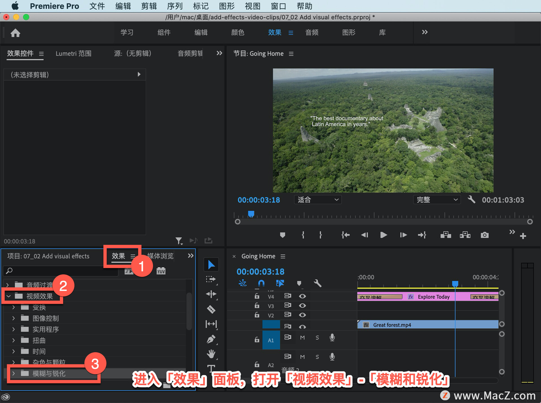Mute audio track A1 with M button
This screenshot has width=541, height=403.
coord(302,338)
